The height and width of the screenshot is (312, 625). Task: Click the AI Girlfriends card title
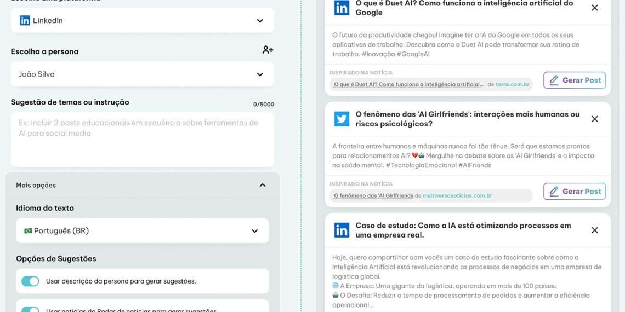[467, 119]
